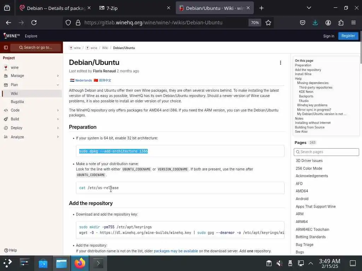
Task: Open Nederlands translation link
Action: pos(83,80)
